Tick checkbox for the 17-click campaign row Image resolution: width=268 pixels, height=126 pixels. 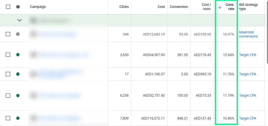(8, 74)
